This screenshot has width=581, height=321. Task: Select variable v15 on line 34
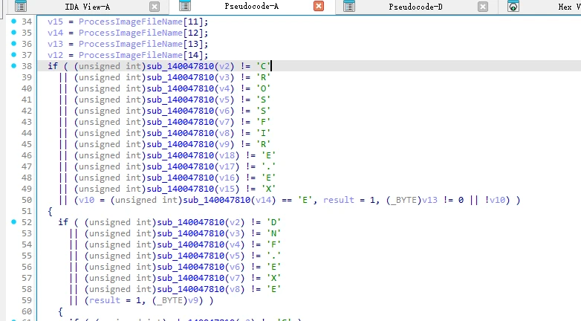tap(55, 22)
